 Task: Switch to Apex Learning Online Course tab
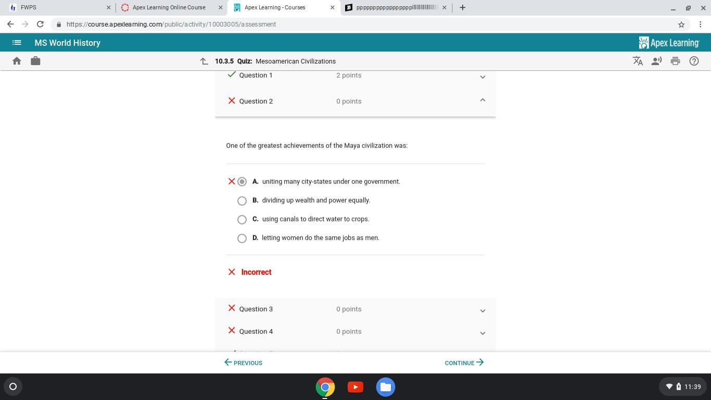pyautogui.click(x=169, y=7)
